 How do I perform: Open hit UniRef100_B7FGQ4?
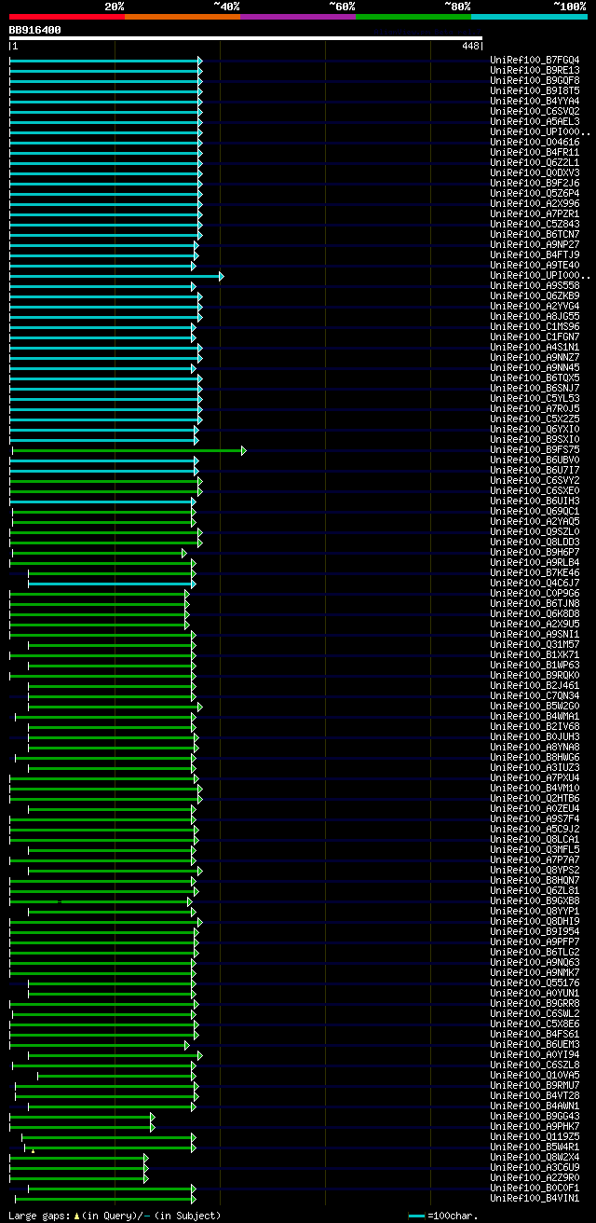(535, 61)
